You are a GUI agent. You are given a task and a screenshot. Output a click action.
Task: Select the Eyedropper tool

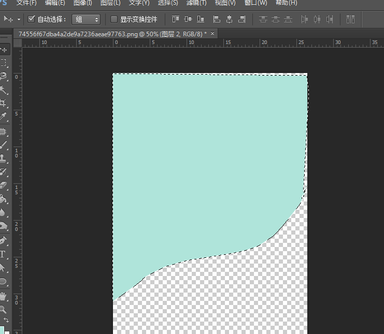4,116
